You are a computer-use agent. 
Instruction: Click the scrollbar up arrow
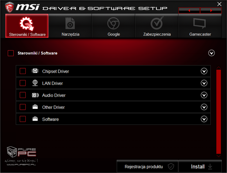pos(219,68)
